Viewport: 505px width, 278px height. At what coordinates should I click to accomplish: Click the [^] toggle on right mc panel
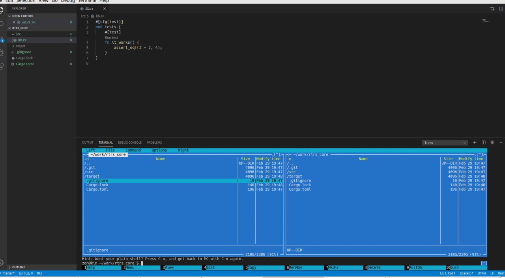coord(480,154)
